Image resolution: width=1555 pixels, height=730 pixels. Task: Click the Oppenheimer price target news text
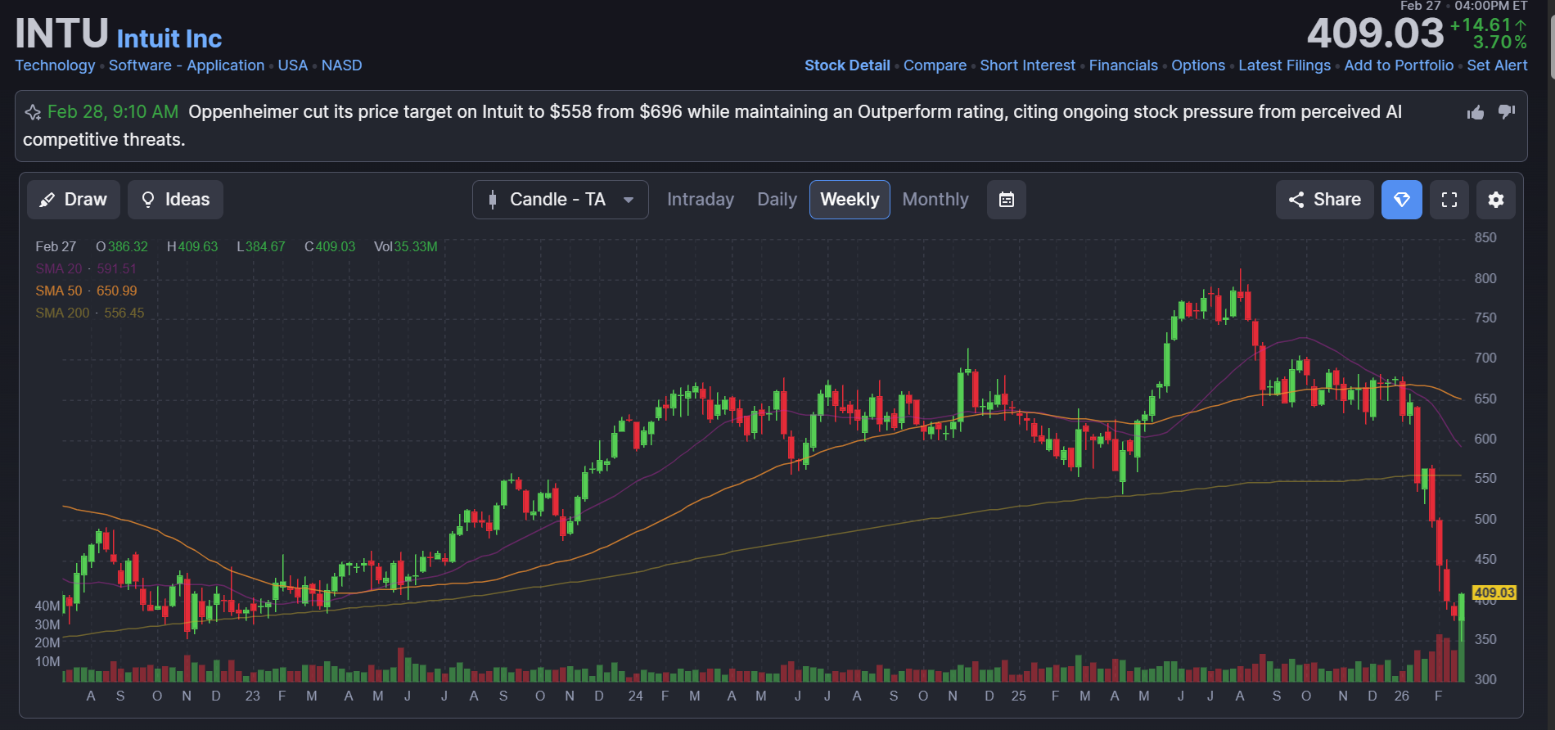[x=712, y=126]
